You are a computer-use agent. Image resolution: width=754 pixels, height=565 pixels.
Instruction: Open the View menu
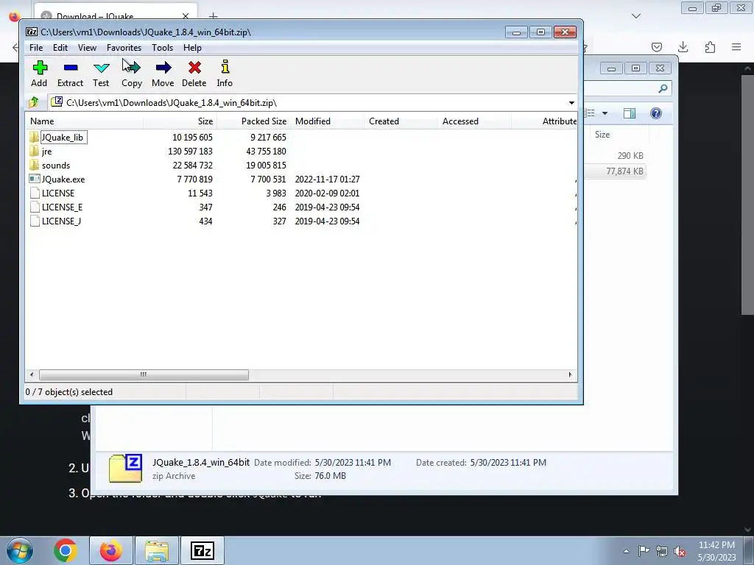point(87,48)
